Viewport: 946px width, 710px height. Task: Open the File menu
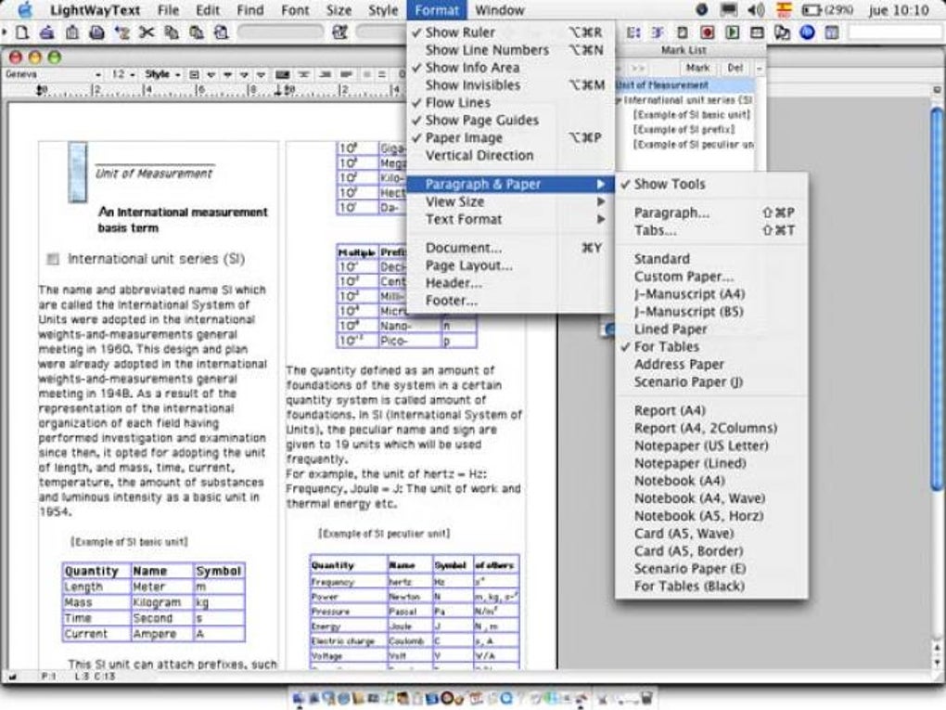click(168, 9)
